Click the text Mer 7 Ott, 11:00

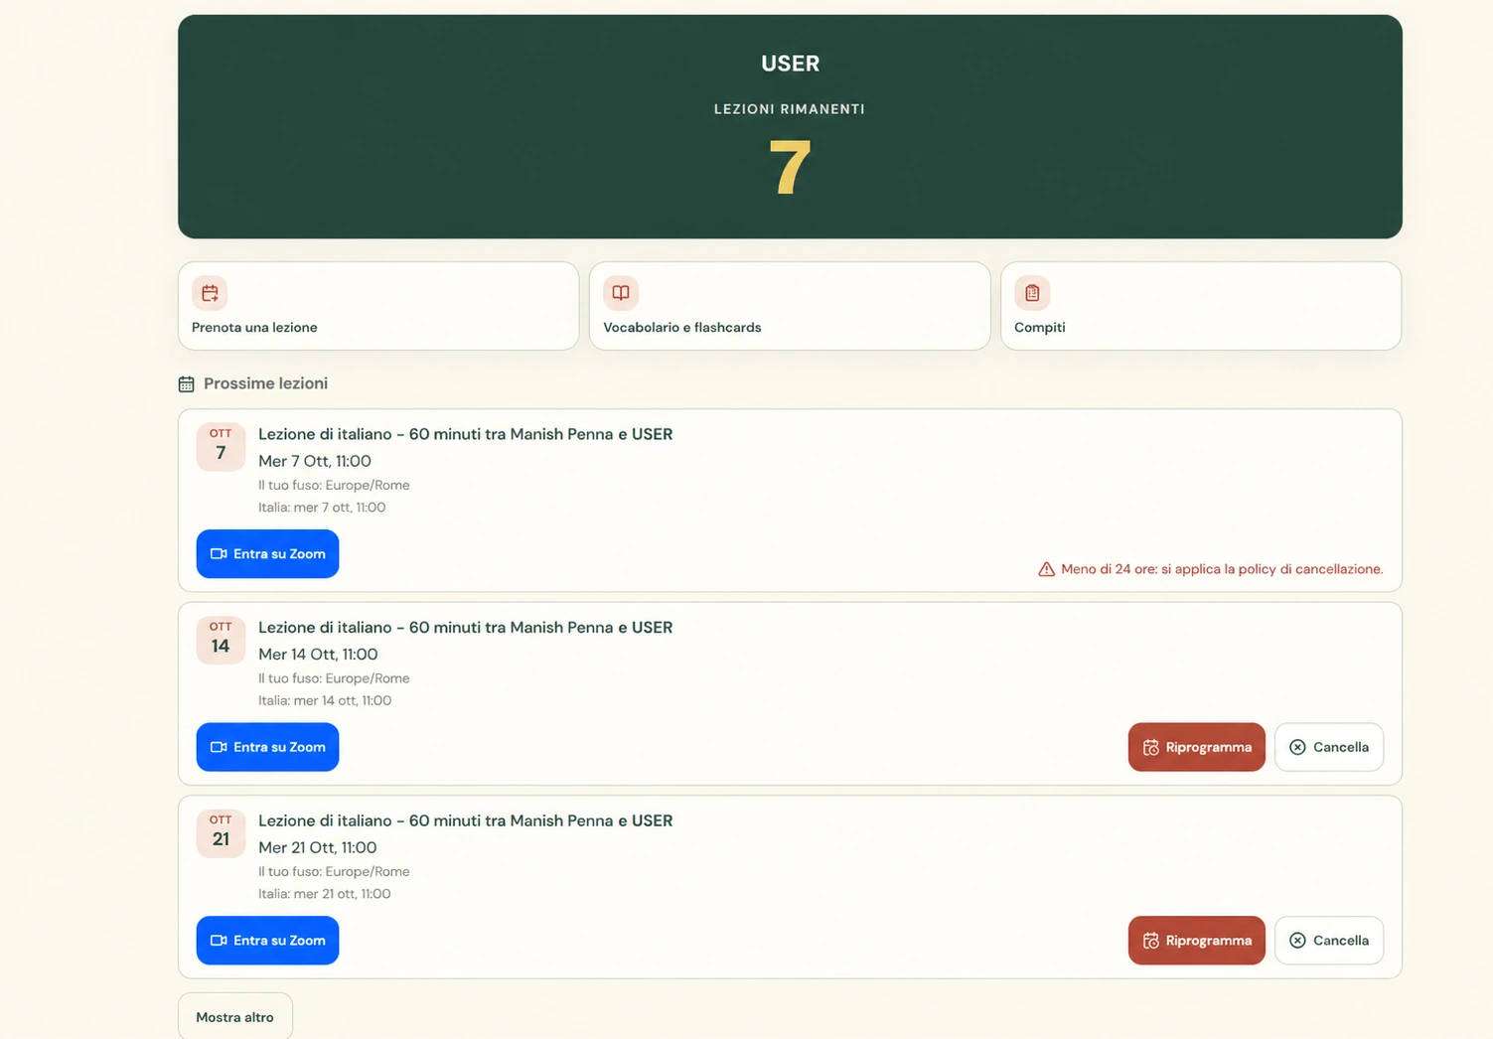(315, 461)
